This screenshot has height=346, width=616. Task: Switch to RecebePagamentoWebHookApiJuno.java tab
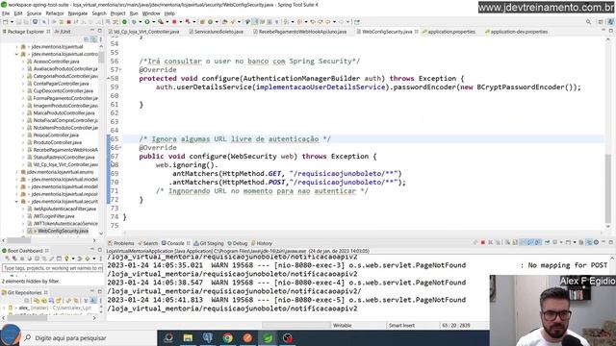pos(302,32)
